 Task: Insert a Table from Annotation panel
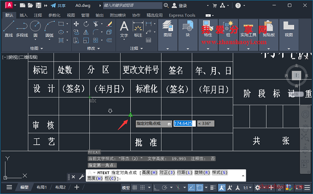(x=149, y=40)
